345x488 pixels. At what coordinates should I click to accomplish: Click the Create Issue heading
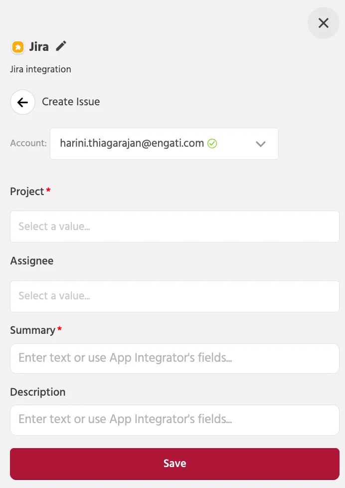71,102
